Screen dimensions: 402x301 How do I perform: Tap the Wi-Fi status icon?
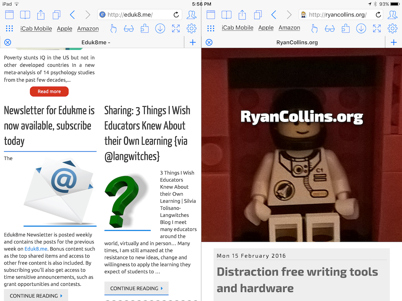click(16, 4)
